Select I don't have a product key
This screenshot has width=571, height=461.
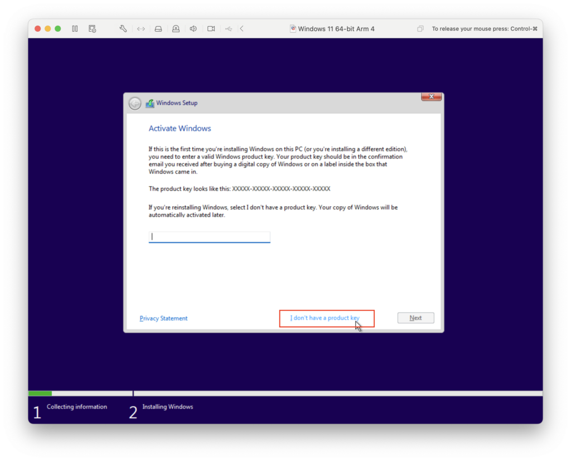[325, 318]
